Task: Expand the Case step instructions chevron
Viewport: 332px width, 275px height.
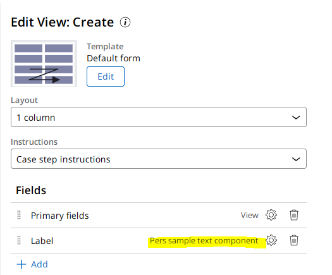Action: pyautogui.click(x=296, y=159)
